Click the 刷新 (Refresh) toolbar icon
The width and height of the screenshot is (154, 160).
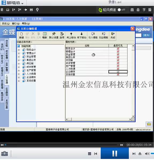coord(44,35)
